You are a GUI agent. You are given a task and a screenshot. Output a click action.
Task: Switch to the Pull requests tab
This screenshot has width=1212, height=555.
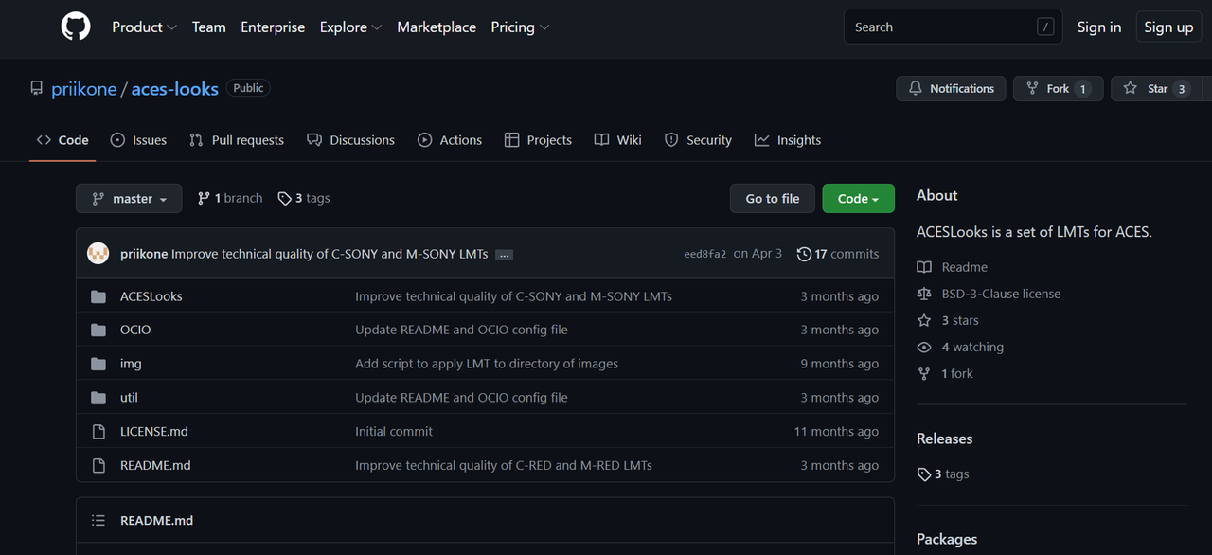click(x=237, y=140)
